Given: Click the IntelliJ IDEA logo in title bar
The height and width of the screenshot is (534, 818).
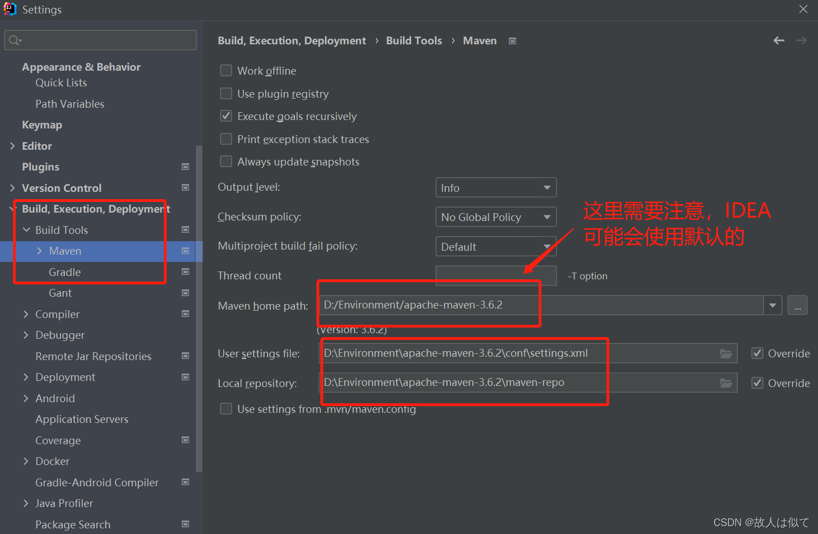Looking at the screenshot, I should click(x=10, y=9).
